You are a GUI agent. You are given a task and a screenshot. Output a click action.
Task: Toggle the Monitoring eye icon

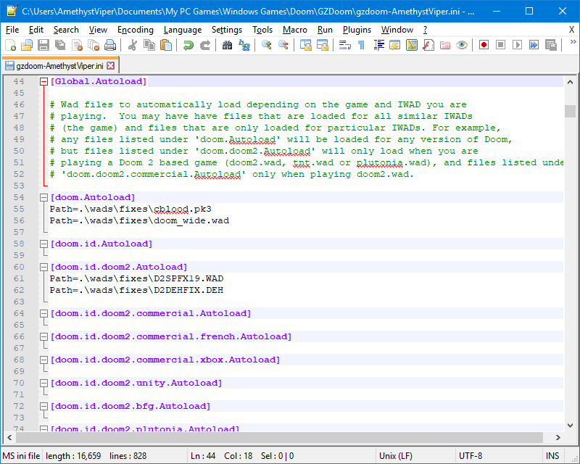[462, 45]
